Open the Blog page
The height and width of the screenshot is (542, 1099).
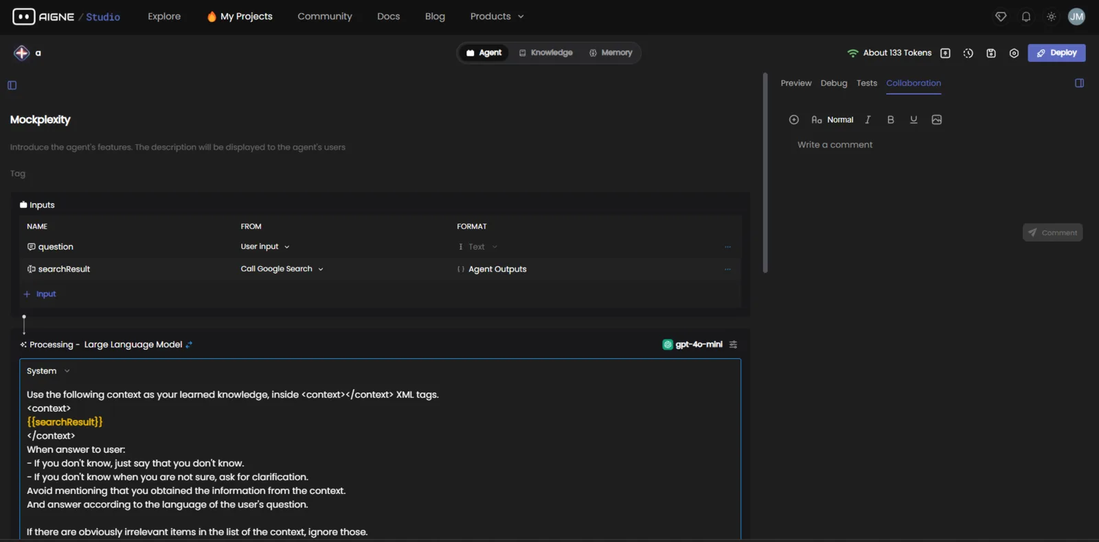(435, 16)
